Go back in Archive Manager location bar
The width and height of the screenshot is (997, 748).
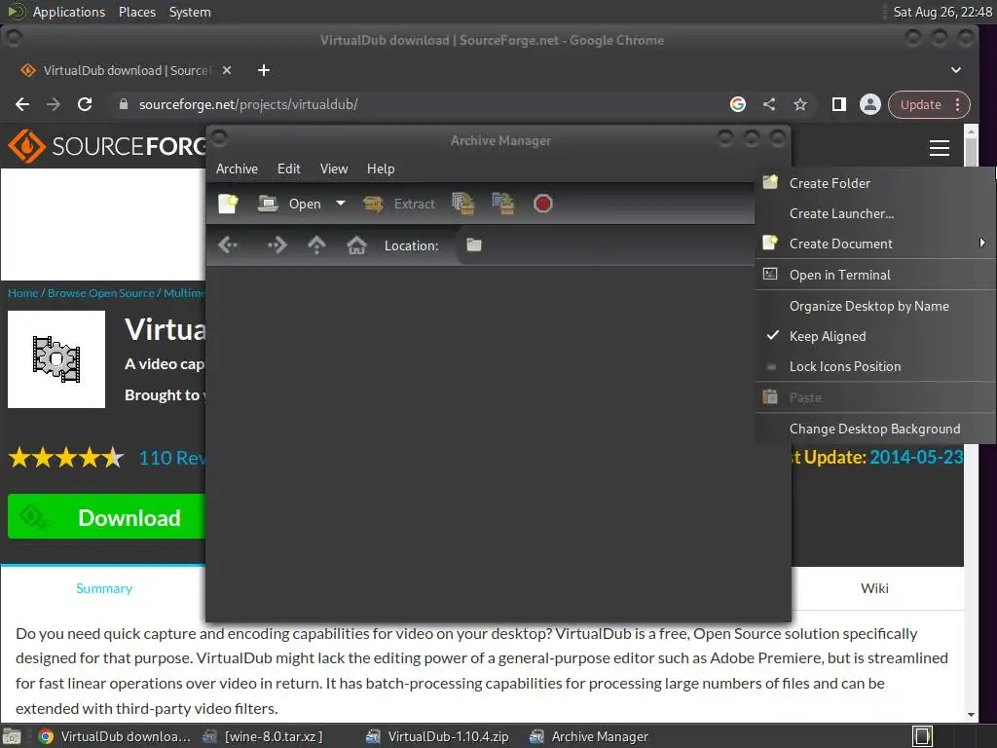point(228,244)
